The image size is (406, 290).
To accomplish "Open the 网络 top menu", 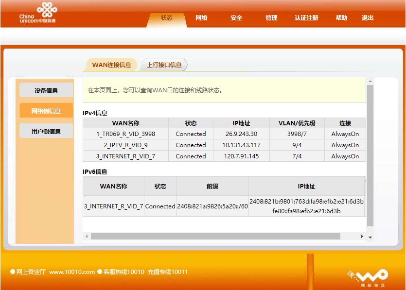I will pyautogui.click(x=201, y=18).
